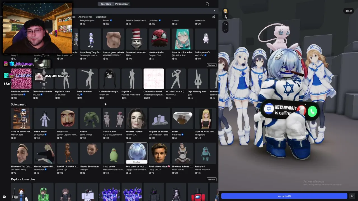This screenshot has width=358, height=201.
Task: Click Detalles on the blue wolf hair item
Action: pyautogui.click(x=136, y=162)
